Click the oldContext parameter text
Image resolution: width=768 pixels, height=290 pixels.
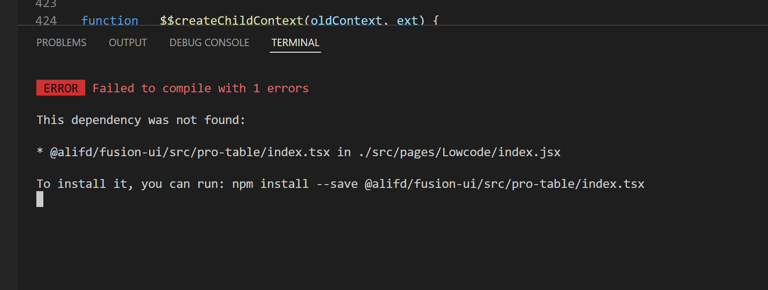(x=347, y=21)
